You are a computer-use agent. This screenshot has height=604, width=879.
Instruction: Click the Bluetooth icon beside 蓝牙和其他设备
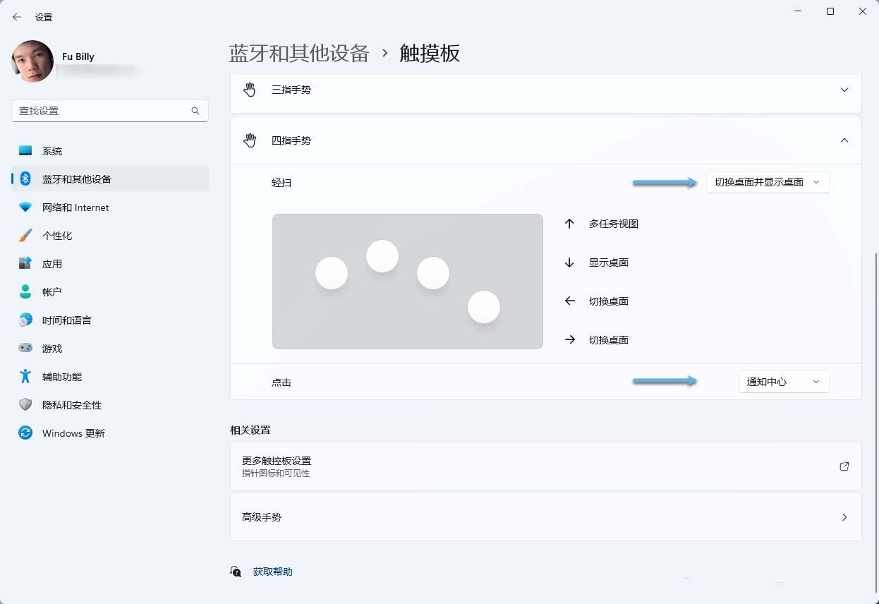click(x=25, y=179)
